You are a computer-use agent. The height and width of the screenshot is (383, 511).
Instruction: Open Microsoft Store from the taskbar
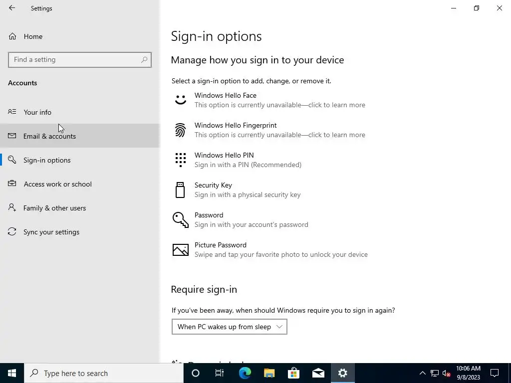(293, 373)
